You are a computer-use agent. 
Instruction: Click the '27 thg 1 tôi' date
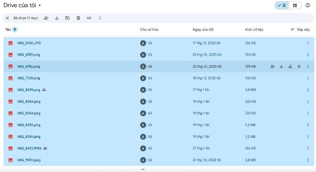click(x=201, y=148)
